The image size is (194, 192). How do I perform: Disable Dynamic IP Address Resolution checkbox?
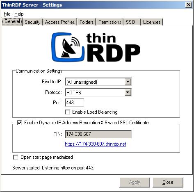click(19, 123)
